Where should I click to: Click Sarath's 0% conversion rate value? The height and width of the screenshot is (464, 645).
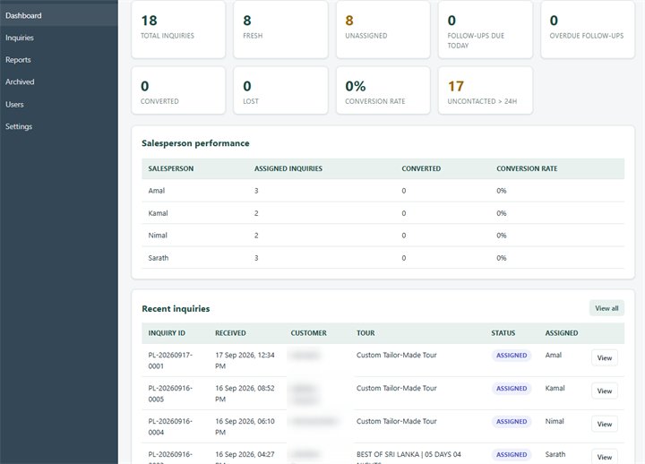(501, 258)
